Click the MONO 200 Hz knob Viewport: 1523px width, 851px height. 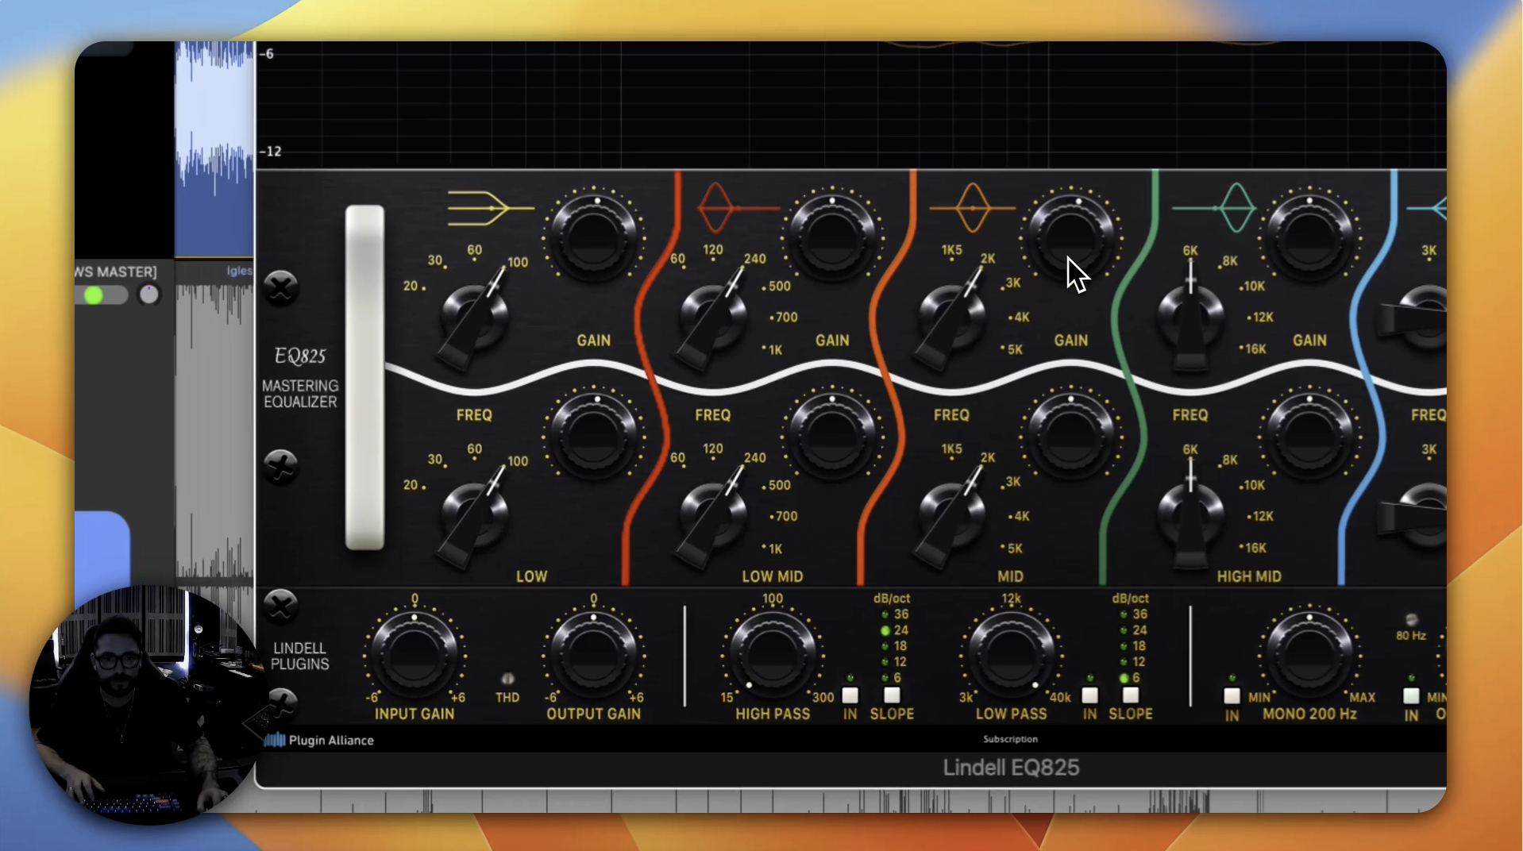(1309, 654)
